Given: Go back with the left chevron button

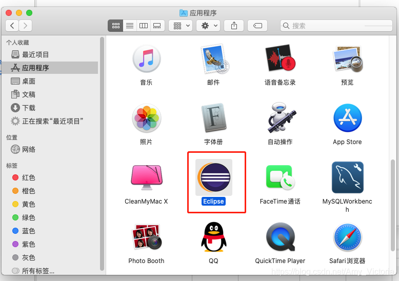Looking at the screenshot, I should click(12, 26).
